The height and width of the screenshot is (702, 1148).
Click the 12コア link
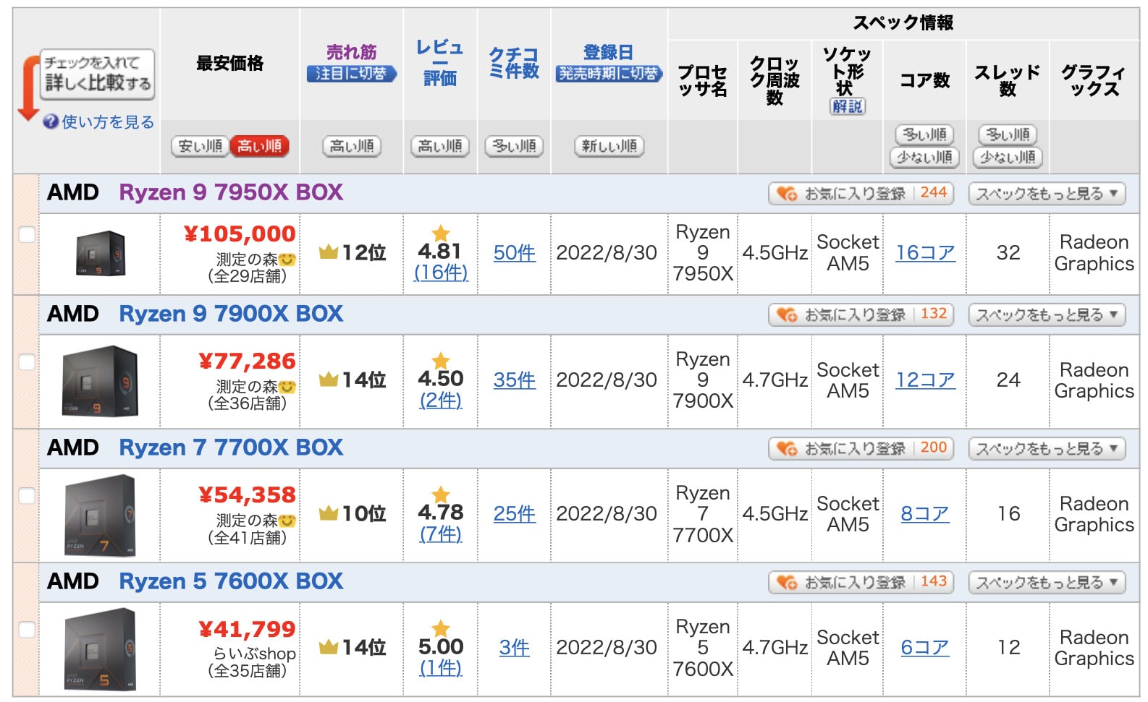click(x=925, y=380)
